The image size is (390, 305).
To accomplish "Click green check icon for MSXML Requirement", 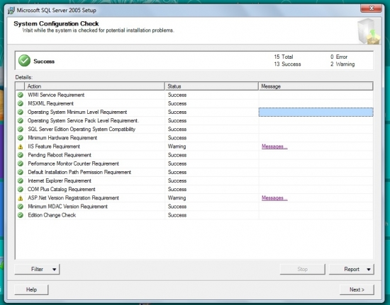I will [21, 103].
